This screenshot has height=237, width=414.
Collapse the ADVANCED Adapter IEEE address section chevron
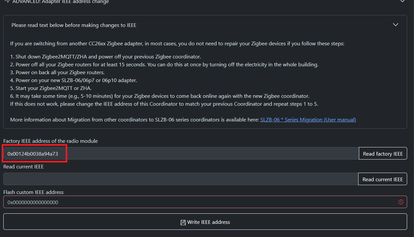tap(403, 1)
